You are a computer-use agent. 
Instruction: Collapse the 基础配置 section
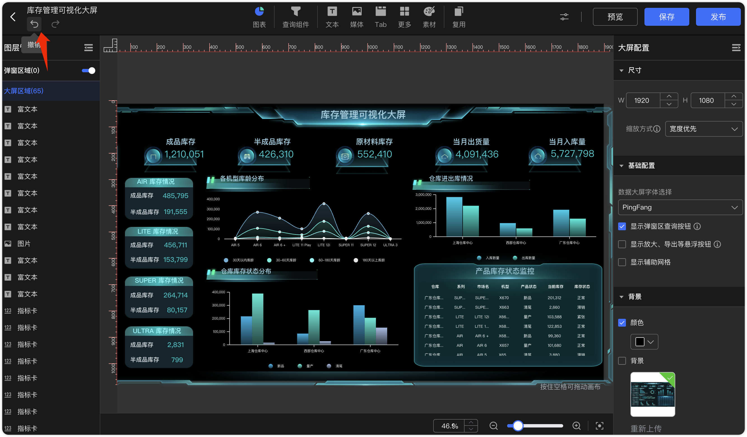point(621,166)
